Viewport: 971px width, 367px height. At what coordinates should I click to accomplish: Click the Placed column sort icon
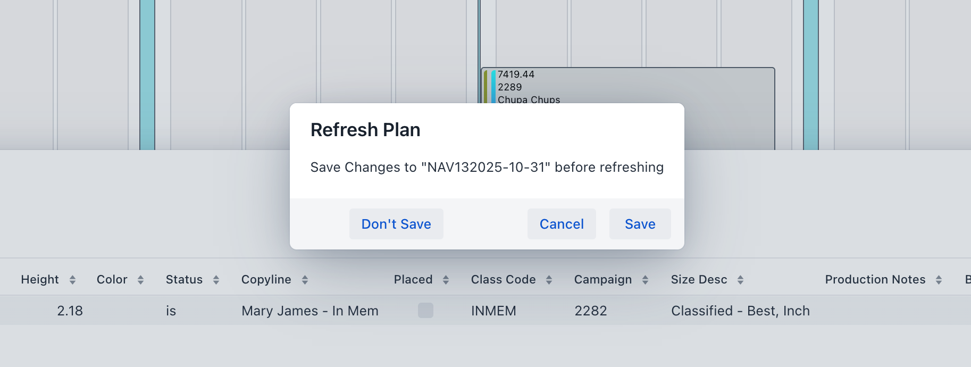point(446,280)
